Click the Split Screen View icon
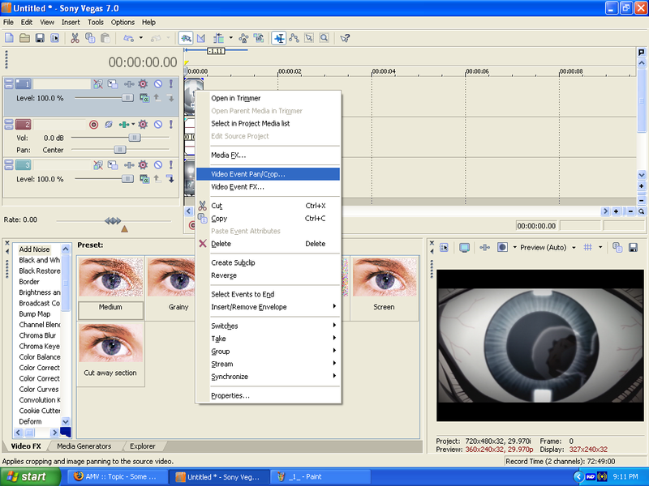 coord(502,248)
